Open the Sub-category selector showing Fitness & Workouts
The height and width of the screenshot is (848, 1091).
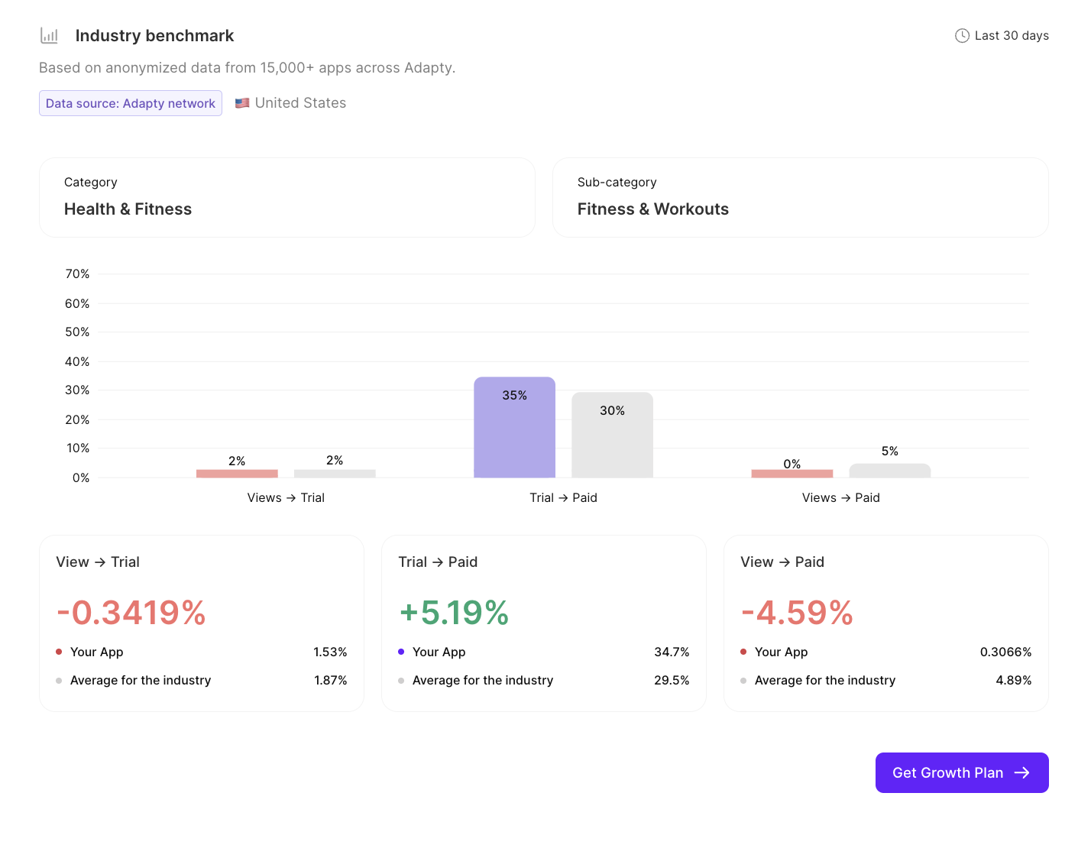pos(800,197)
